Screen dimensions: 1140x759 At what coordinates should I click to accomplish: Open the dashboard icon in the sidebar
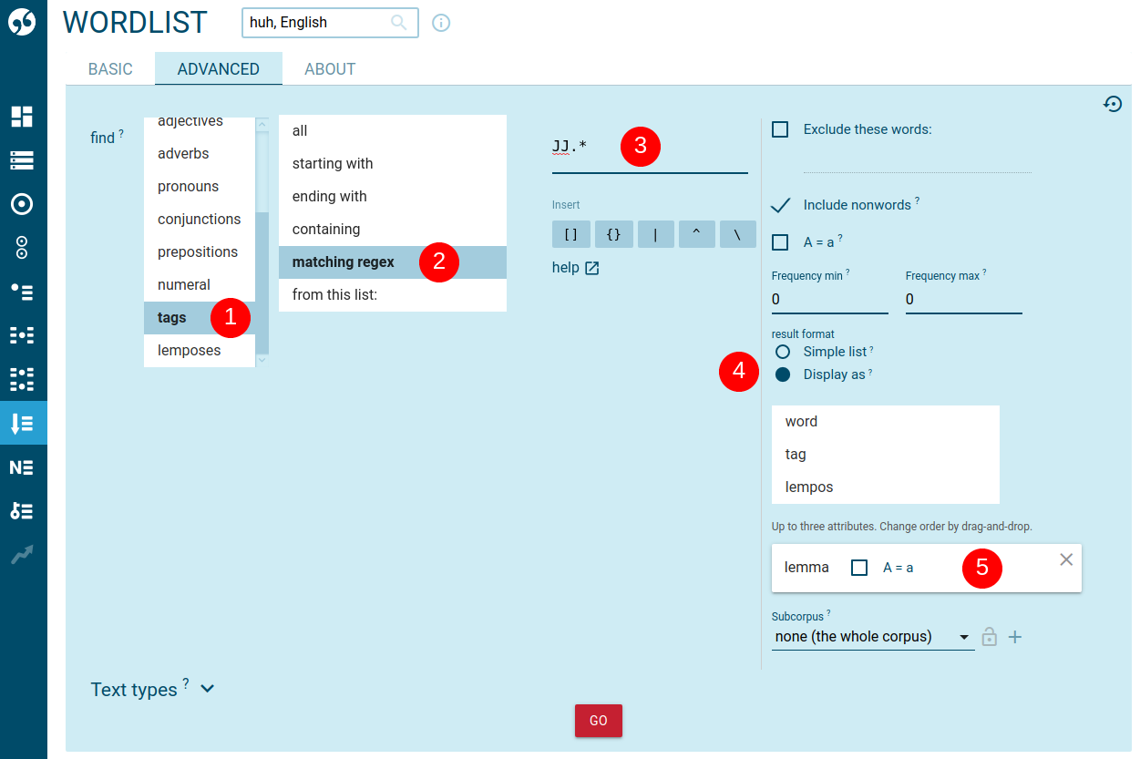22,117
